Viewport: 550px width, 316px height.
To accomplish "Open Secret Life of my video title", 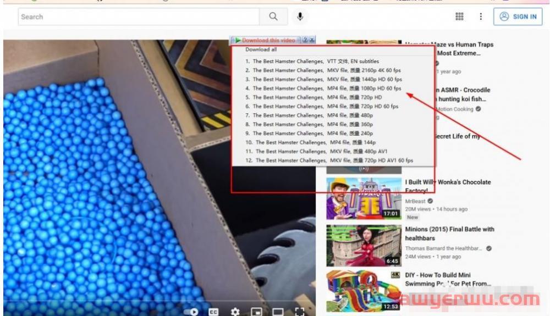I will pos(458,136).
